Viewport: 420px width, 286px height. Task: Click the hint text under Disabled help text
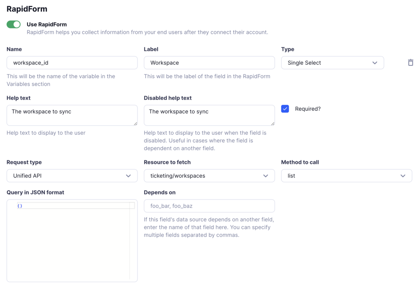[x=205, y=141]
